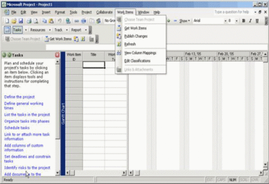Click the Resources guide button

point(38,30)
